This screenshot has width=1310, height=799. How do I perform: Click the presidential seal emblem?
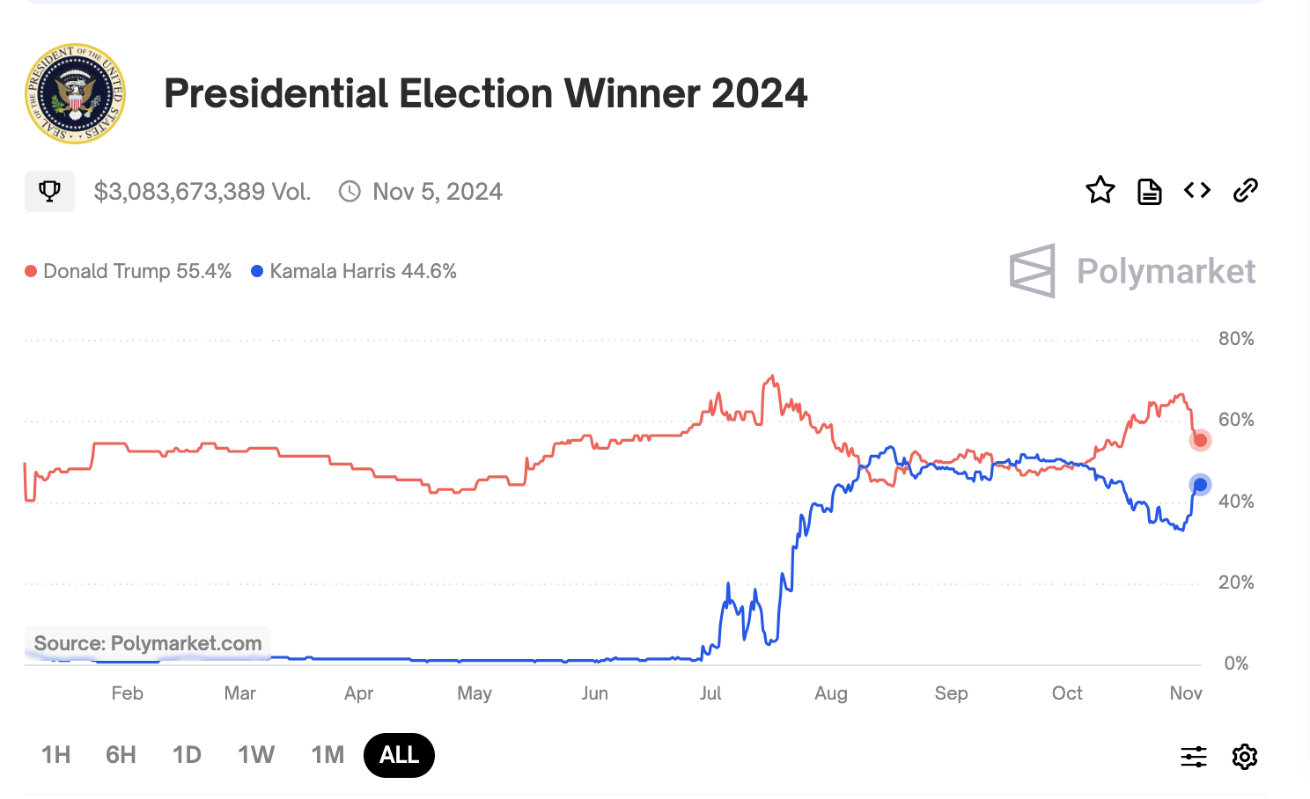click(x=75, y=93)
